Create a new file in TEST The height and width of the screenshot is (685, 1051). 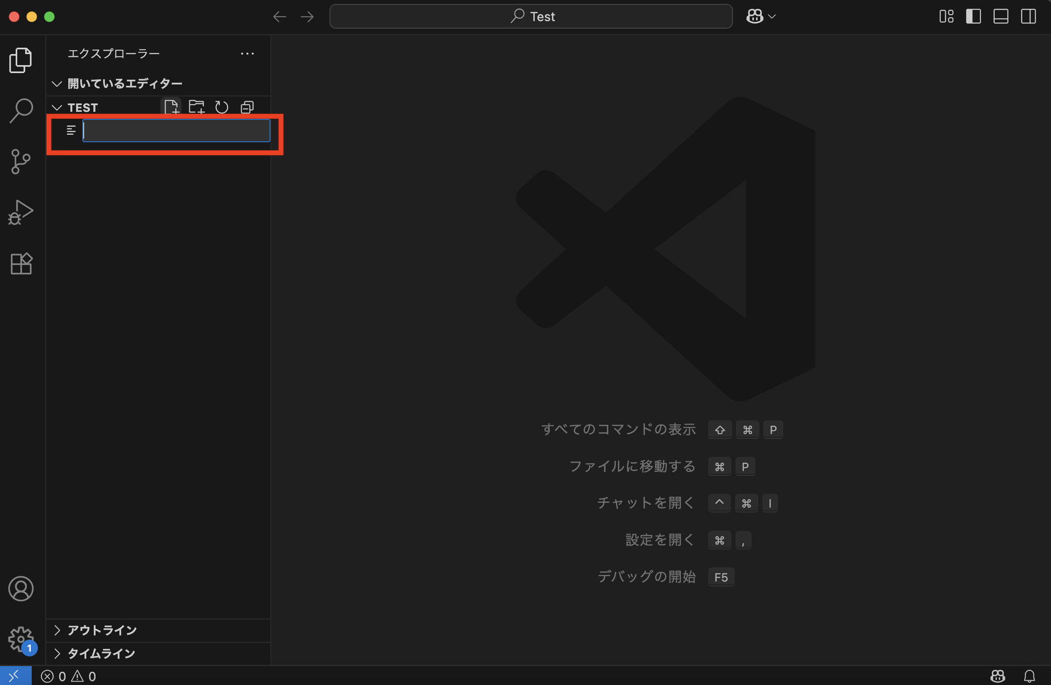click(x=171, y=107)
